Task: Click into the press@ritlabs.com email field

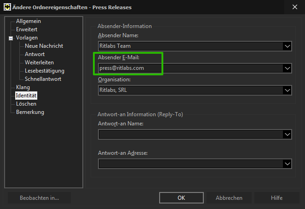Action: (x=190, y=68)
